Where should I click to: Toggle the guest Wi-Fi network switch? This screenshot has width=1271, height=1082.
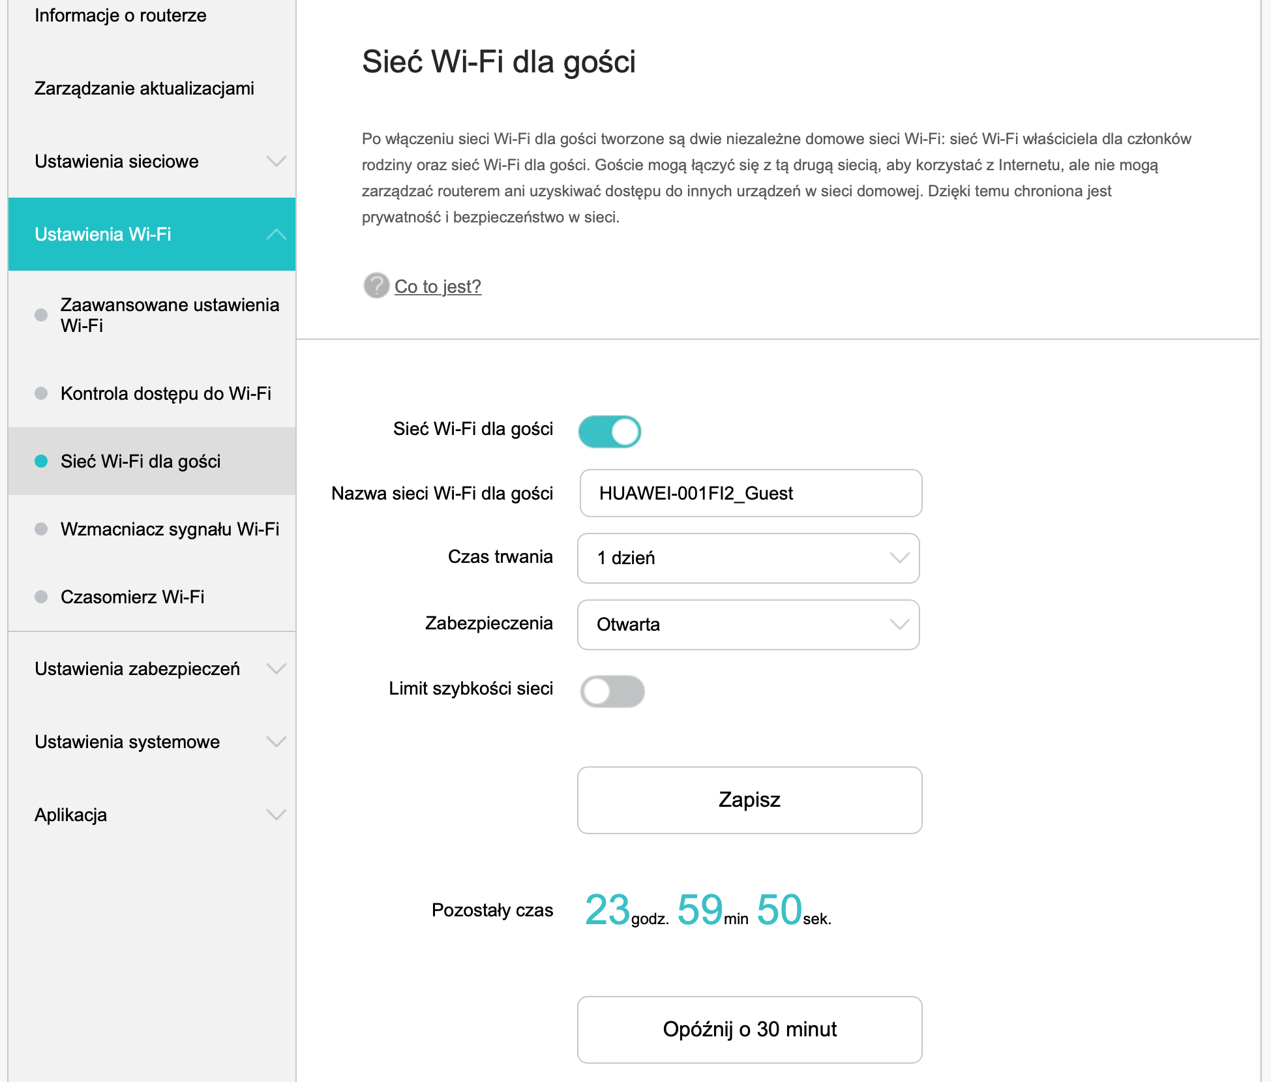(610, 432)
